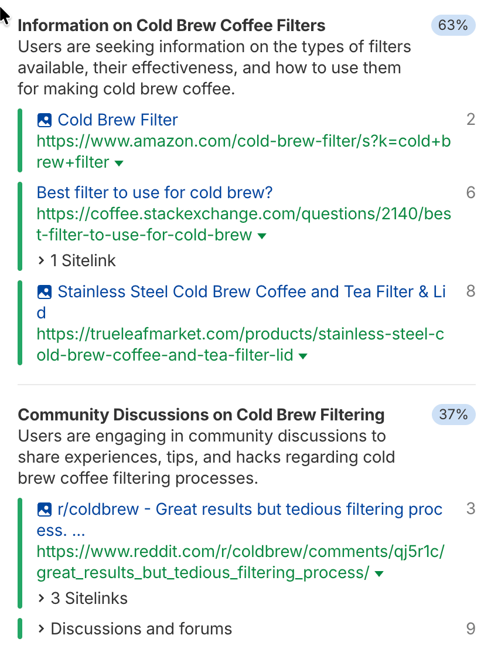
Task: Open r/coldbrew Great results title link
Action: point(250,510)
